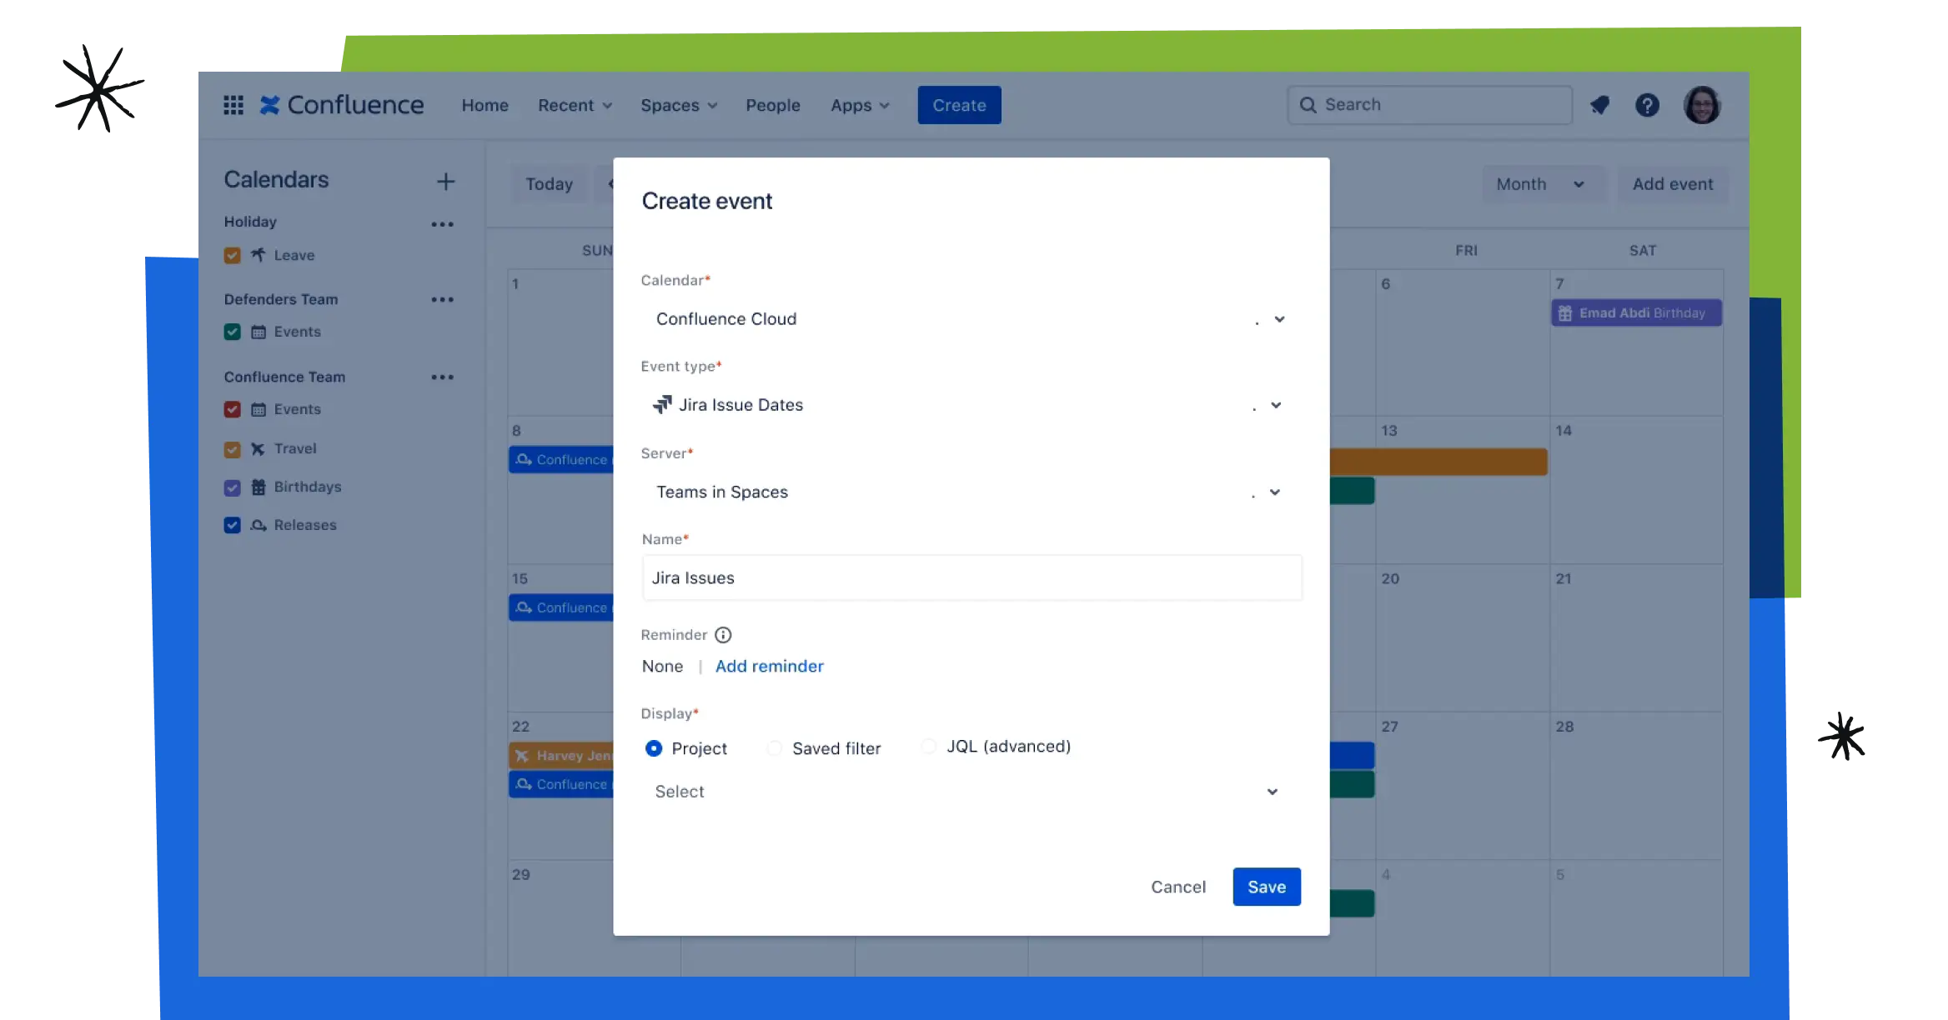Add a new calendar with plus icon
This screenshot has width=1948, height=1020.
pyautogui.click(x=446, y=181)
